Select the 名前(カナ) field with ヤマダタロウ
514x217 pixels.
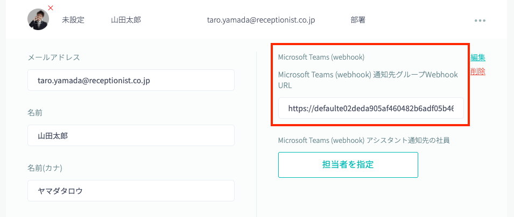click(x=131, y=191)
